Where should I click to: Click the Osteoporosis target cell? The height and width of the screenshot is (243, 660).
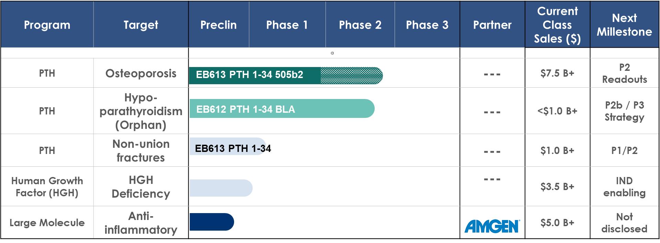[141, 74]
